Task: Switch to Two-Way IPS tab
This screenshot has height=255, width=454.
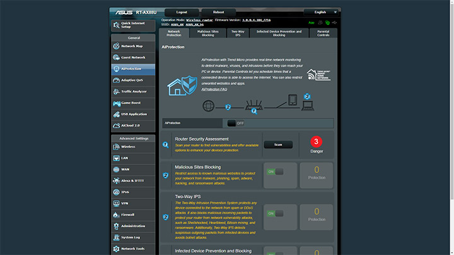Action: [238, 33]
